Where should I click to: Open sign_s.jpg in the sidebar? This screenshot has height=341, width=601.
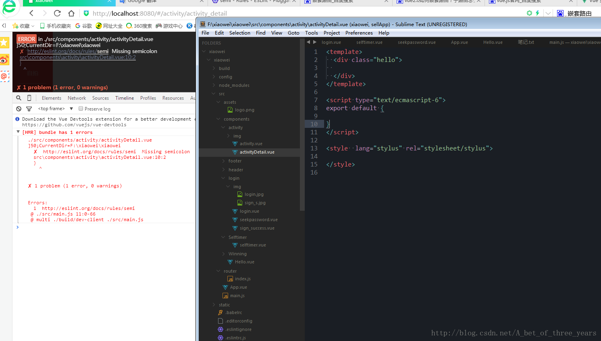[x=255, y=203]
